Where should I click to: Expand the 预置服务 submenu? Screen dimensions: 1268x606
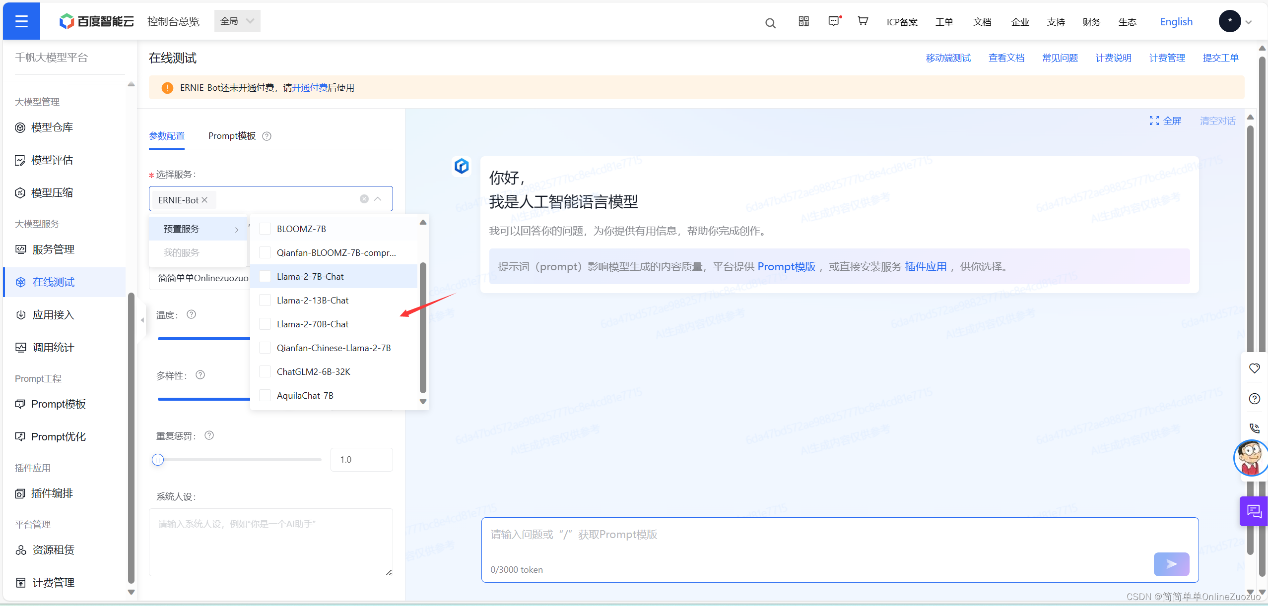pos(198,229)
